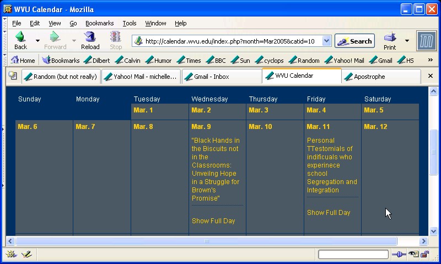The image size is (441, 264).
Task: Click the new tab button
Action: tap(12, 76)
